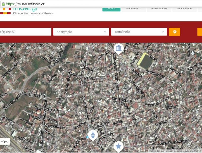Click the Google map data attribution text

click(x=175, y=151)
